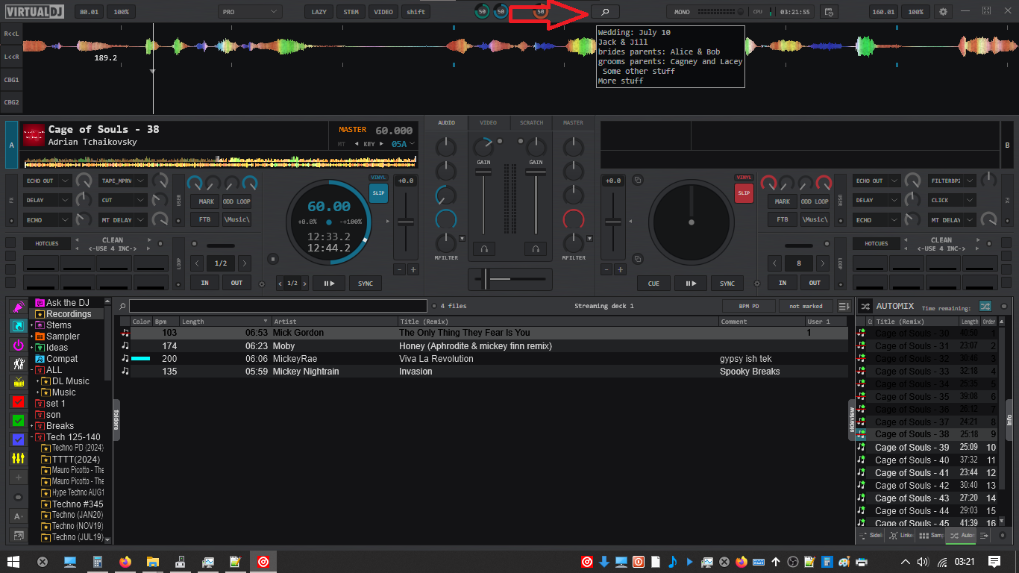This screenshot has width=1019, height=573.
Task: Click the cyan shortcut arrow sidebar icon
Action: coord(19,326)
